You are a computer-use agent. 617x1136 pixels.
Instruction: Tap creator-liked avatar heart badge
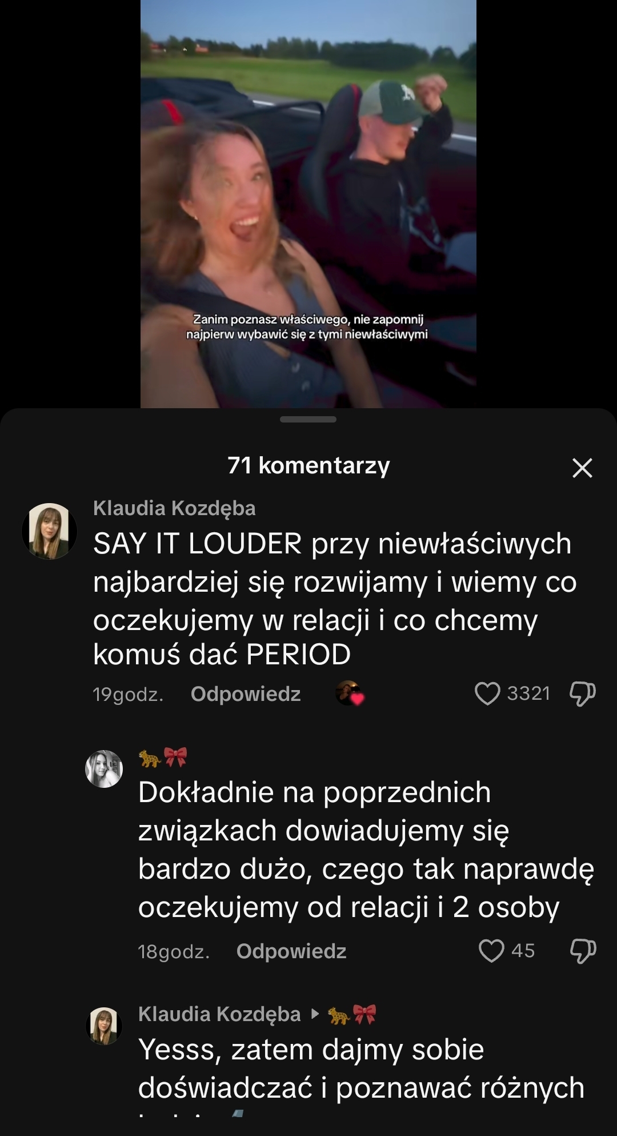pos(349,693)
